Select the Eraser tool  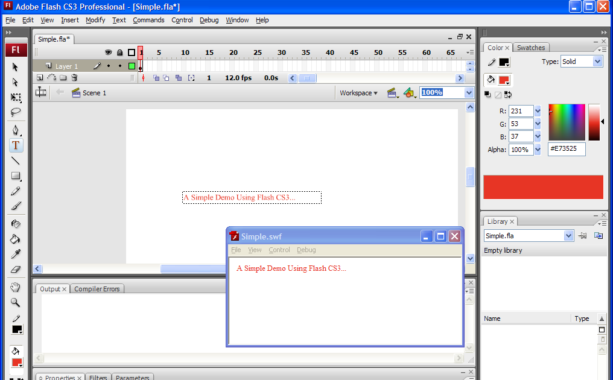[x=16, y=270]
